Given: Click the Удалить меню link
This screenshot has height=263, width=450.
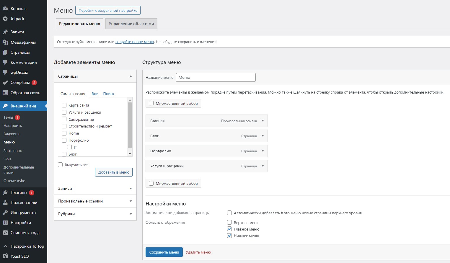Looking at the screenshot, I should [x=198, y=252].
